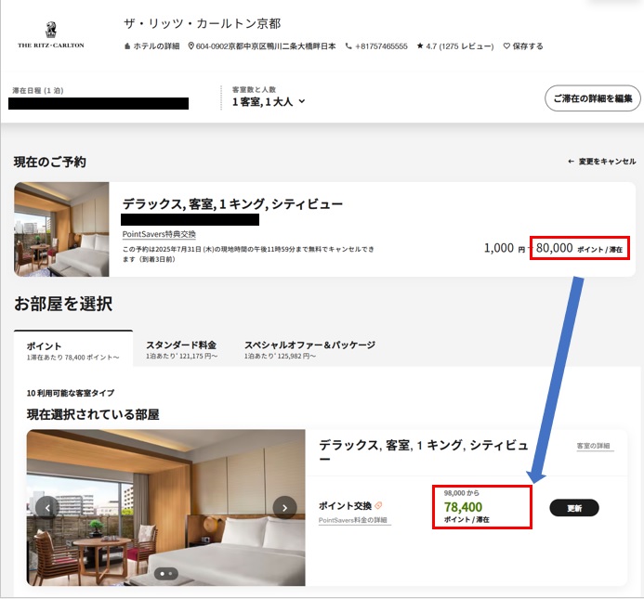Show previous room photo arrow
This screenshot has height=599, width=644.
pos(47,508)
